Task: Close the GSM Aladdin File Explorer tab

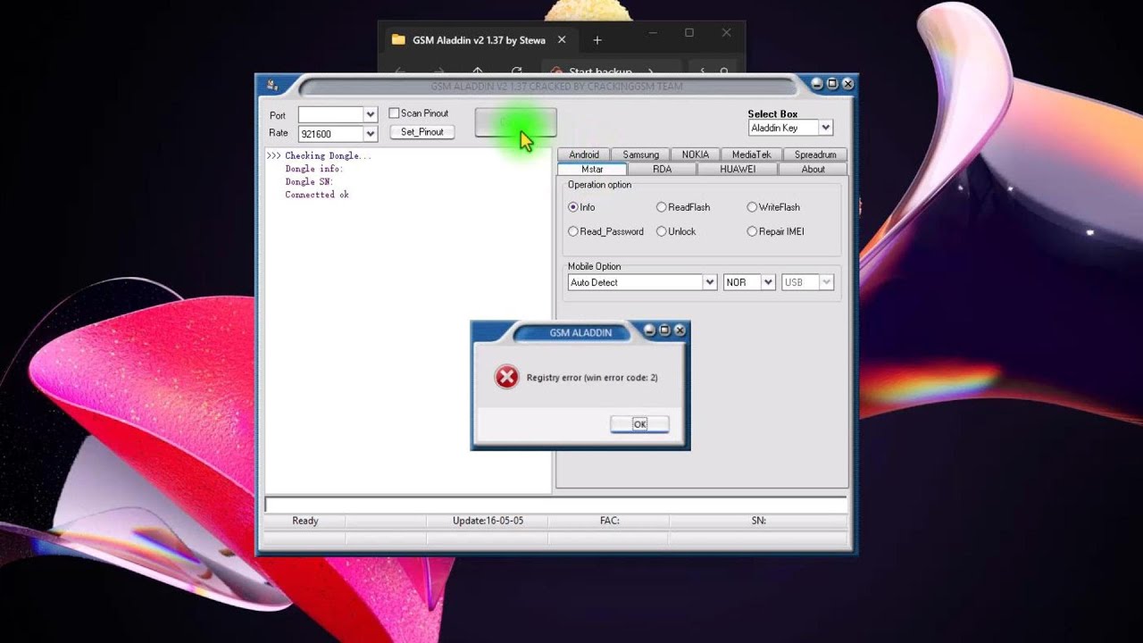Action: point(562,39)
